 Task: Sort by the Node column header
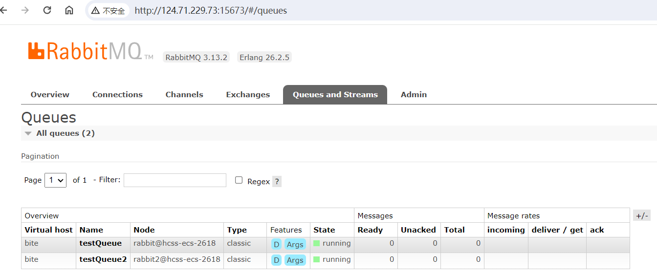click(144, 230)
